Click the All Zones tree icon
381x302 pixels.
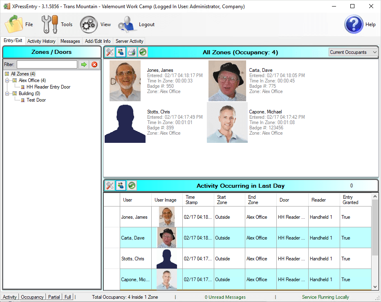7,74
